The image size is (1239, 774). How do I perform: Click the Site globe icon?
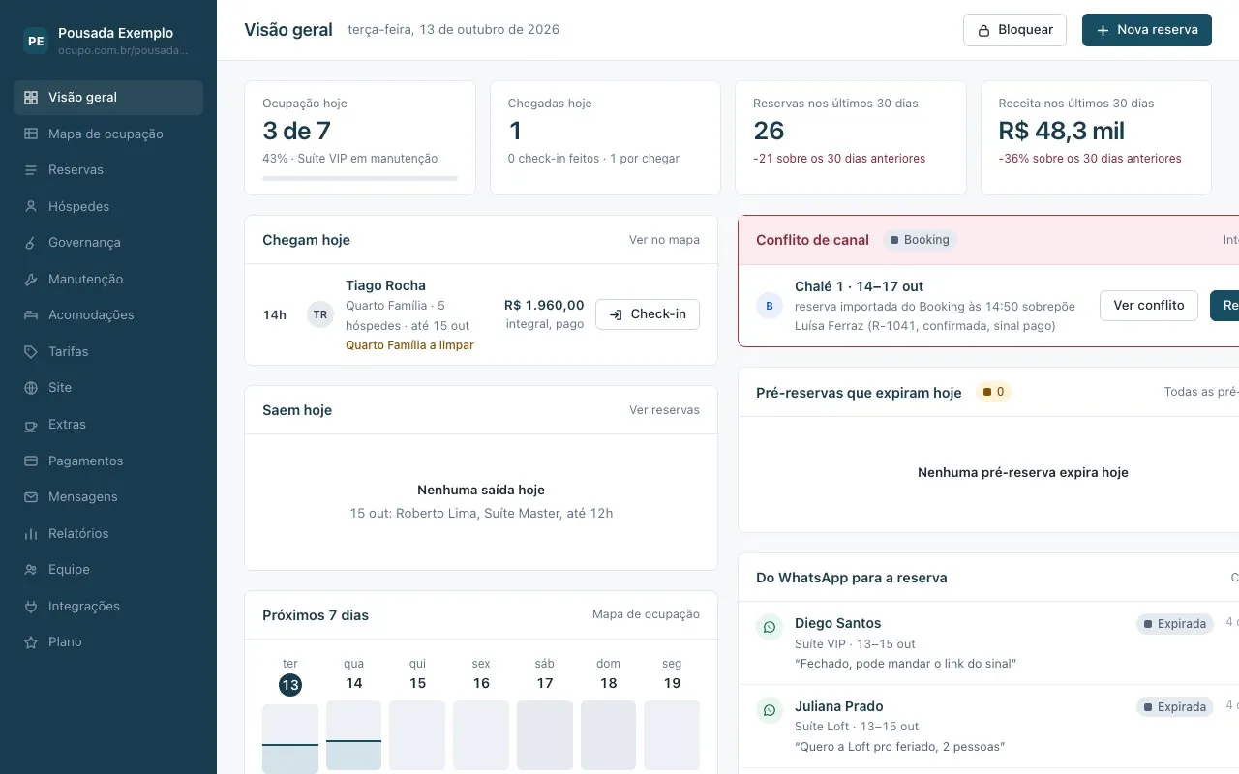coord(31,388)
